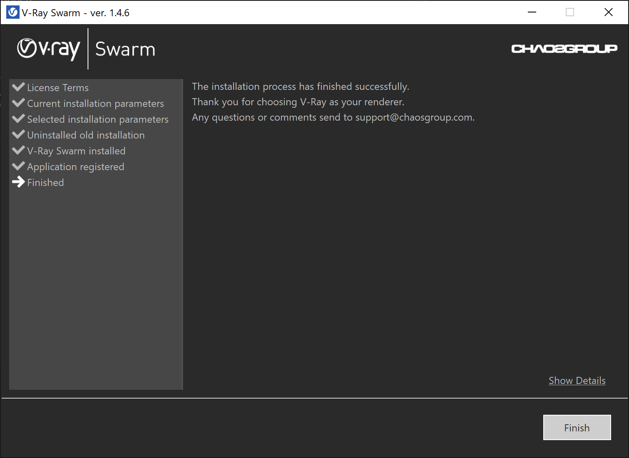
Task: Select the V-Ray Swarm installed step
Action: pyautogui.click(x=76, y=151)
